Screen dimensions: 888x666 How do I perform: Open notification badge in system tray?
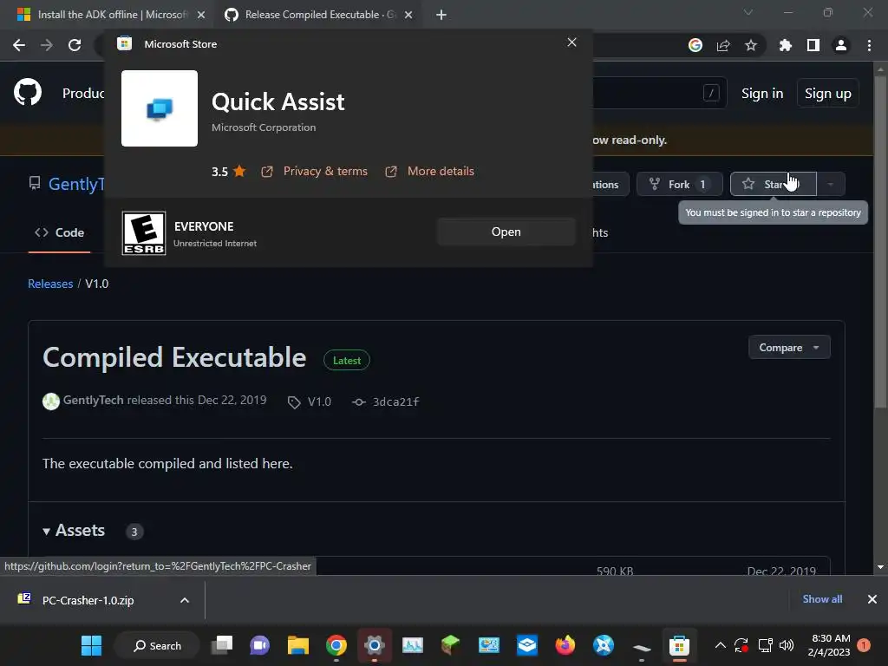point(864,645)
